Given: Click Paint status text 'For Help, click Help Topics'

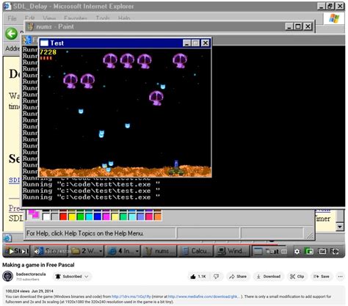Looking at the screenshot, I should [x=84, y=233].
